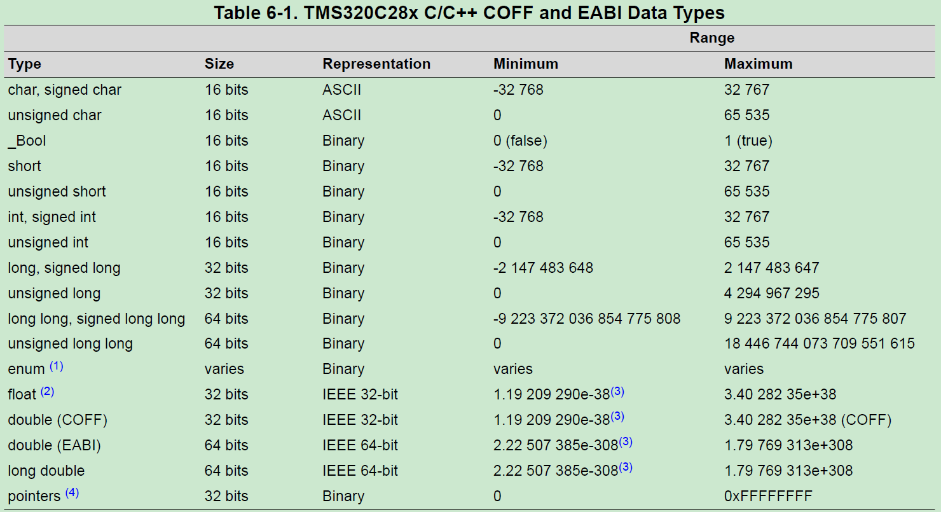
Task: Click 'varies' in the enum Maximum column
Action: (x=744, y=369)
